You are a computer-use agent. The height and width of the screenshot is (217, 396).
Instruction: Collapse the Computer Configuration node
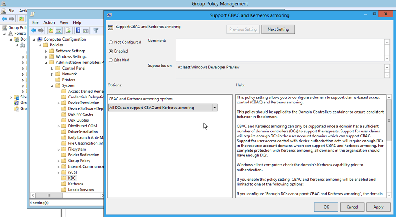click(34, 39)
